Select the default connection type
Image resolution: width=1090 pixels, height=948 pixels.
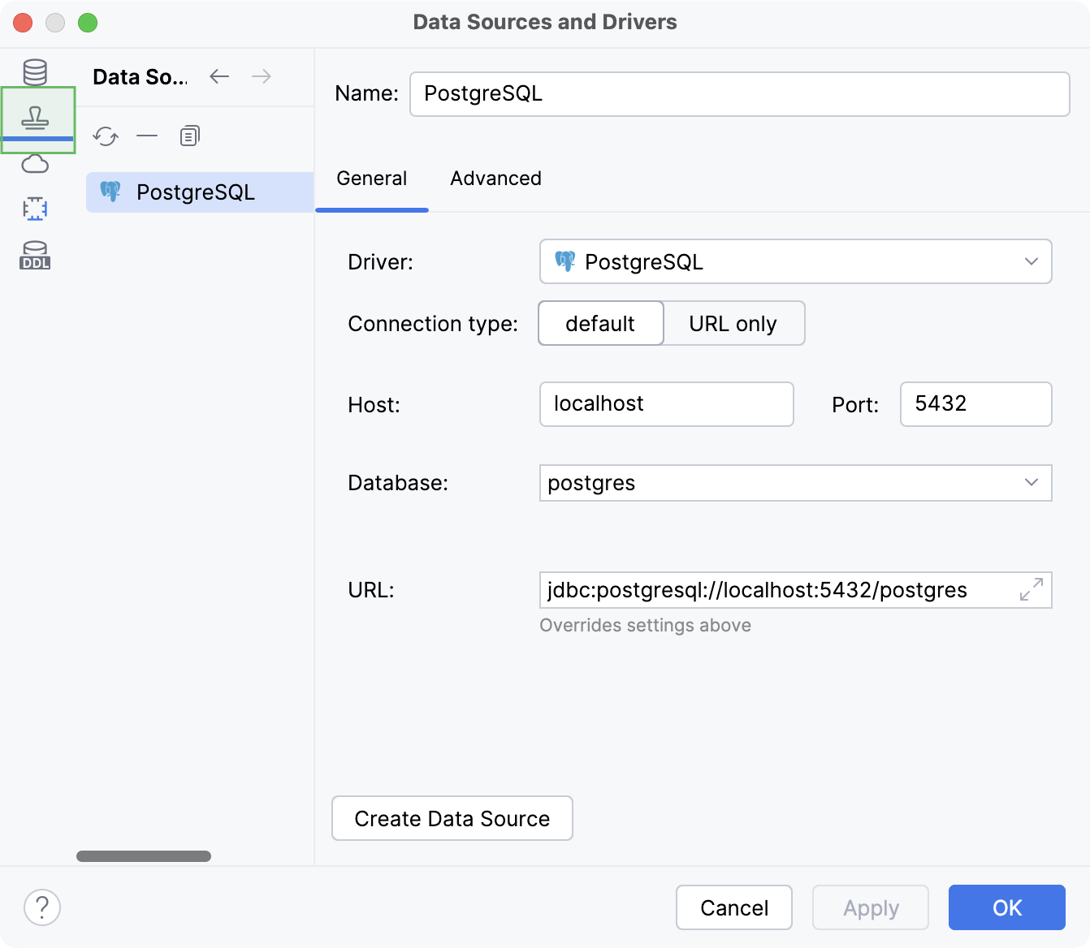[600, 323]
